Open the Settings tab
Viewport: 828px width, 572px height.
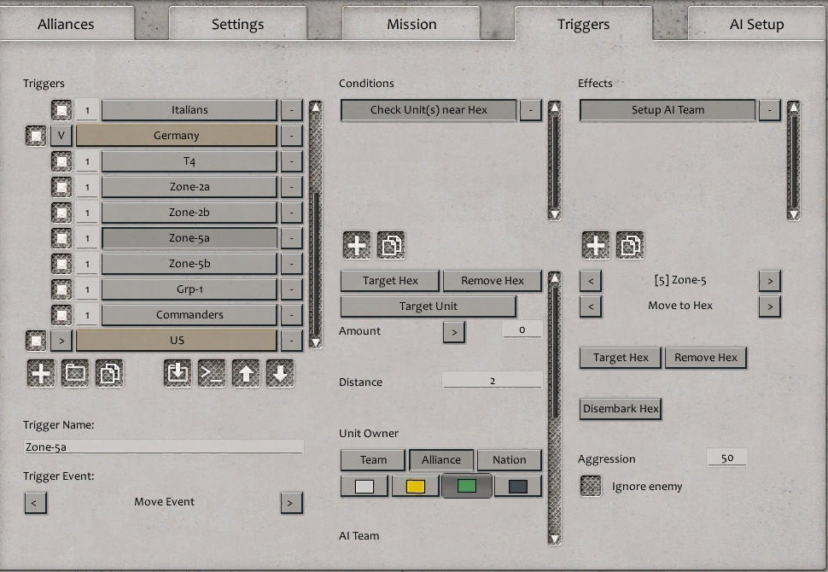(237, 24)
